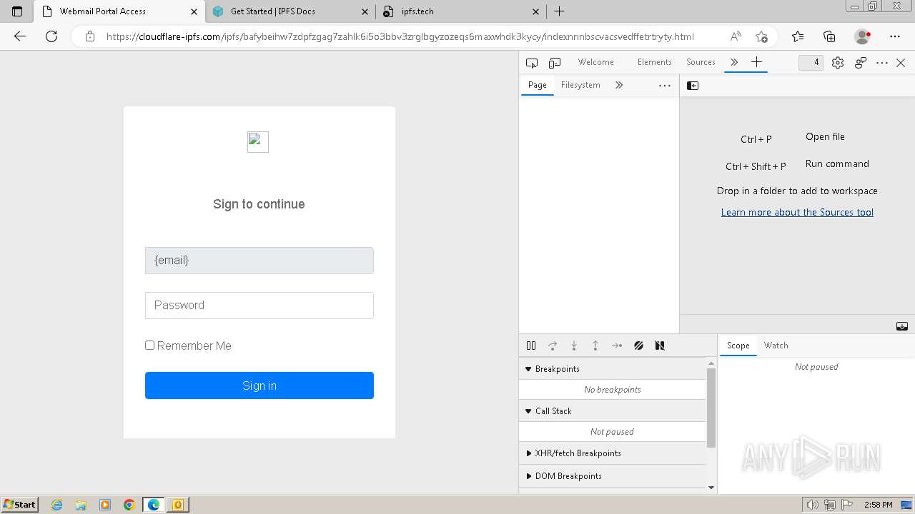Open the Filesystem navigator tab

click(x=580, y=85)
